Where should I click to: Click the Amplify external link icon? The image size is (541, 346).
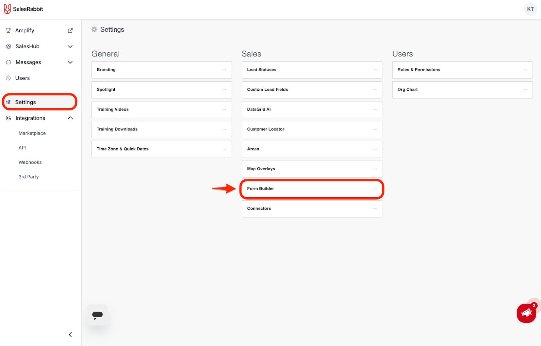pos(70,31)
